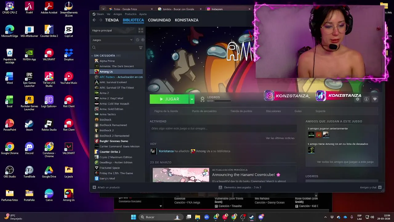Open the advanced filter options icon
The image size is (394, 222).
click(141, 47)
